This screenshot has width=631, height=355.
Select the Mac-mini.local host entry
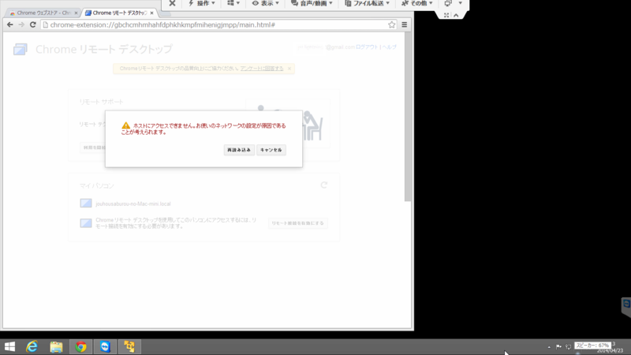[125, 204]
